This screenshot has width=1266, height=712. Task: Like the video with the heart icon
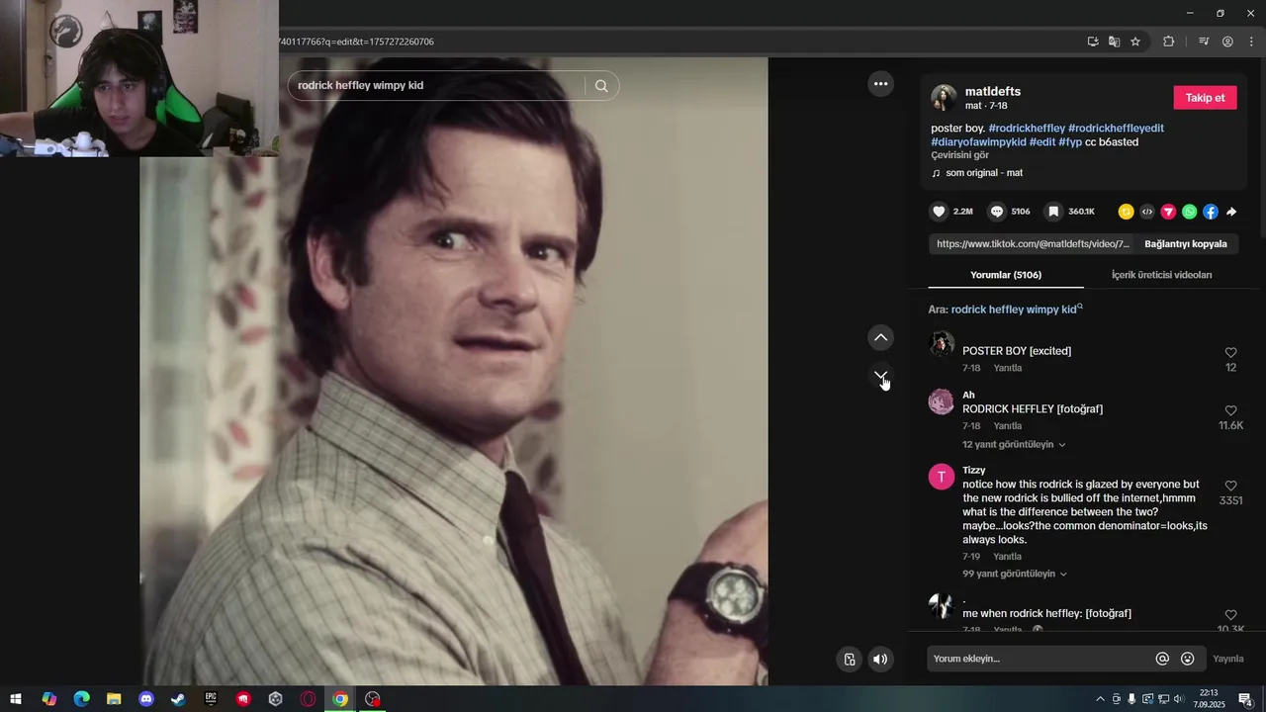939,212
